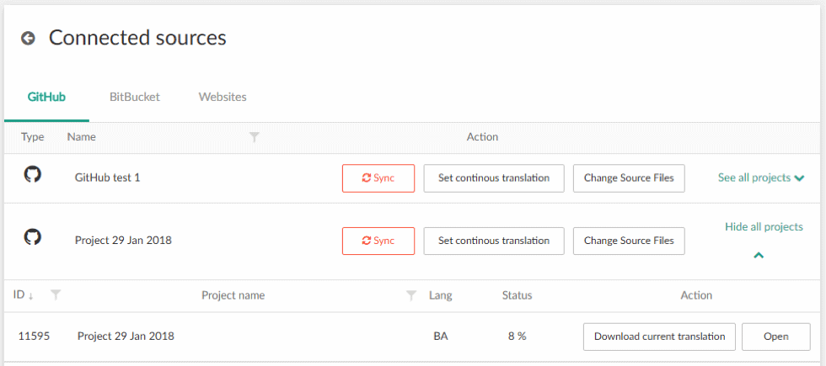Screen dimensions: 826x366
Task: Change Source Files for Project 29 Jan 2018
Action: pos(629,241)
